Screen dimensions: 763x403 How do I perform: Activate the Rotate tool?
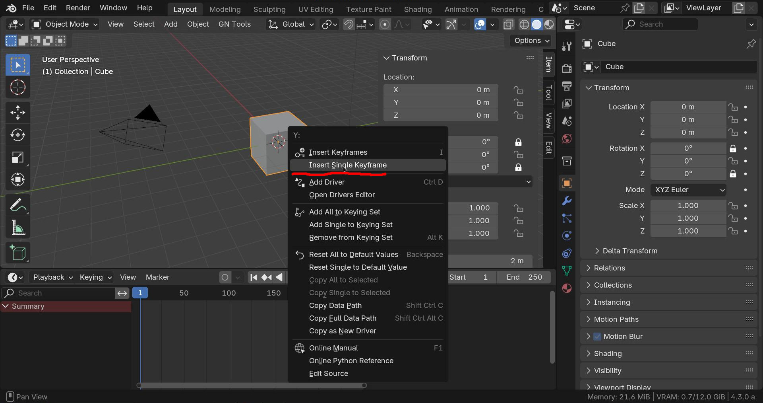click(x=17, y=135)
